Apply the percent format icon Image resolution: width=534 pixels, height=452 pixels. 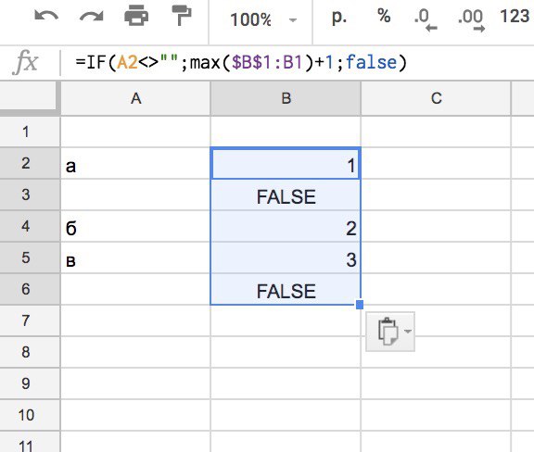pos(384,16)
